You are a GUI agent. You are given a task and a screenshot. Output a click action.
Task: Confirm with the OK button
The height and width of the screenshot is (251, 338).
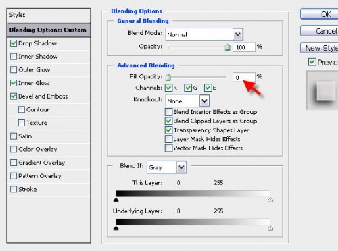319,14
